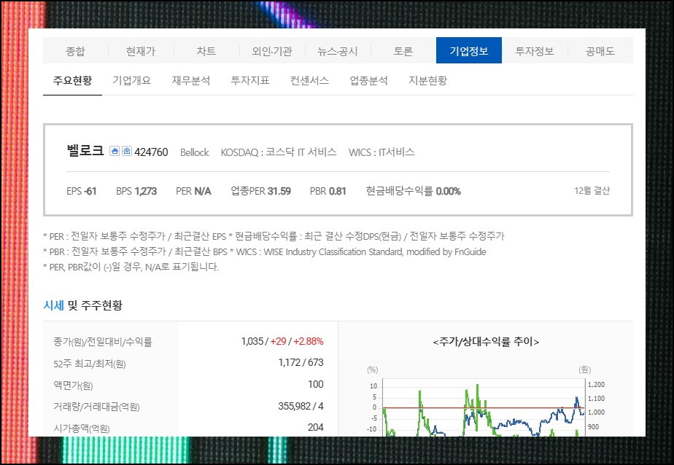The image size is (674, 465).
Task: Switch to the 현재가 tab
Action: 141,51
